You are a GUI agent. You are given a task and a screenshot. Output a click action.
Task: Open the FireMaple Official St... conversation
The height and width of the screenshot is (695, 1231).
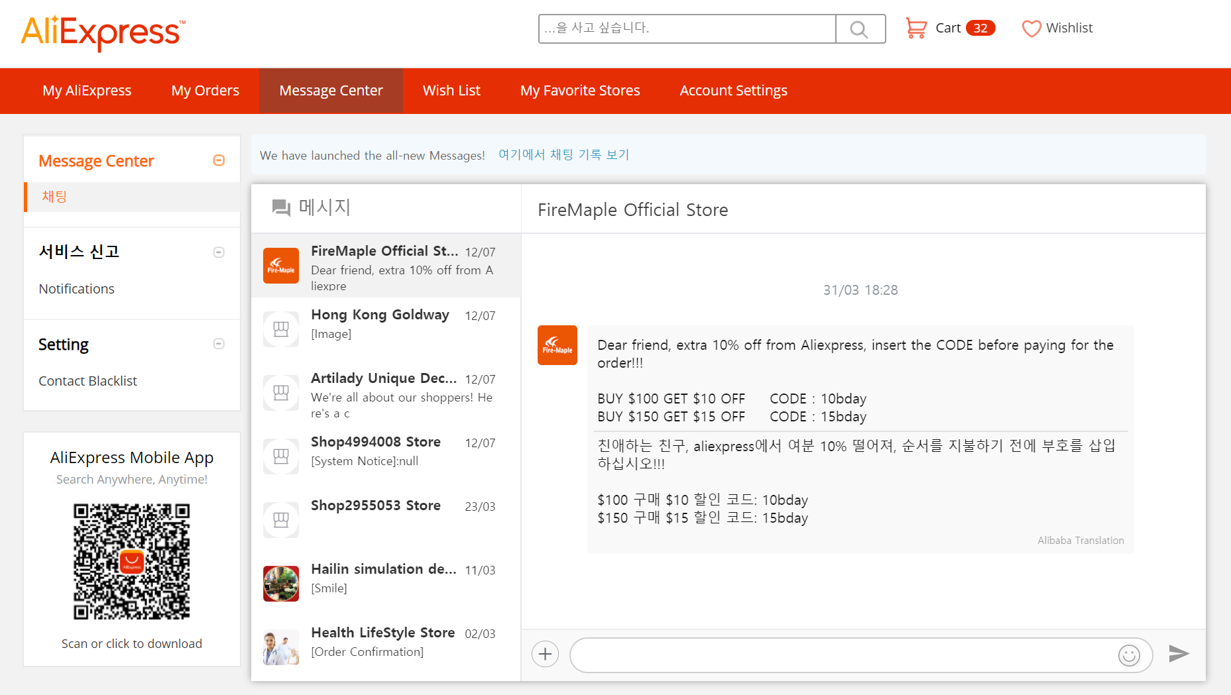tap(386, 266)
